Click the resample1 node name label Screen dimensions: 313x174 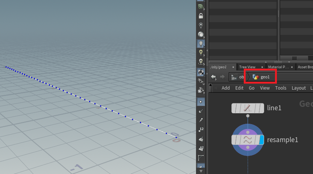pyautogui.click(x=283, y=140)
